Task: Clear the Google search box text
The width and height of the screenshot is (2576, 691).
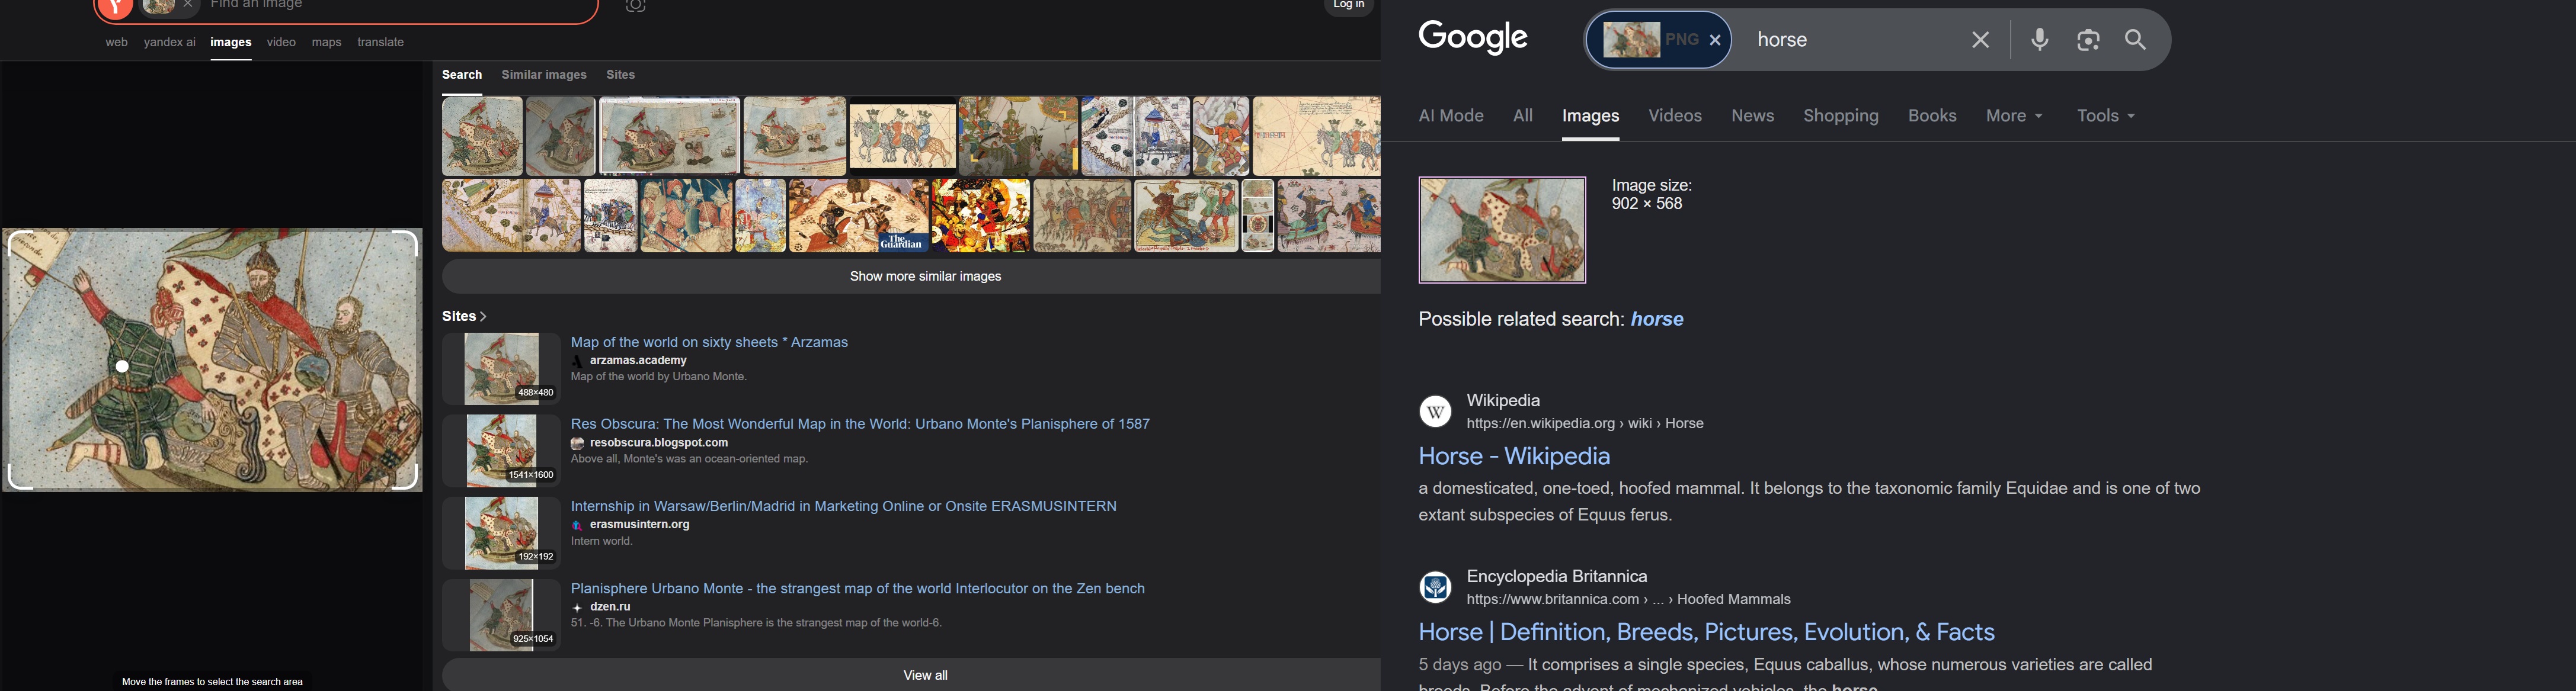Action: 1980,40
